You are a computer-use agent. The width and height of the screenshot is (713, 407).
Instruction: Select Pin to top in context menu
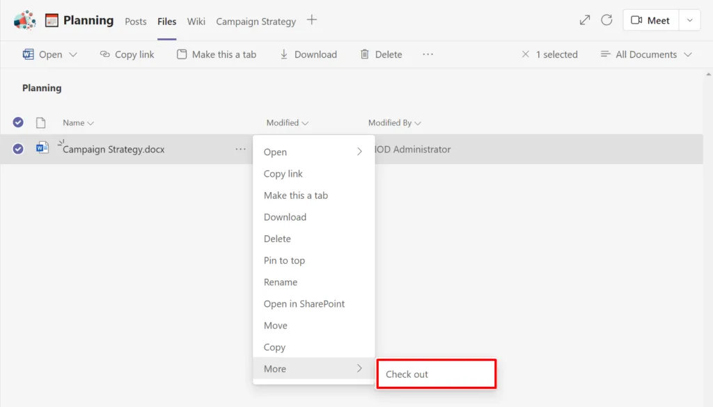[314, 260]
